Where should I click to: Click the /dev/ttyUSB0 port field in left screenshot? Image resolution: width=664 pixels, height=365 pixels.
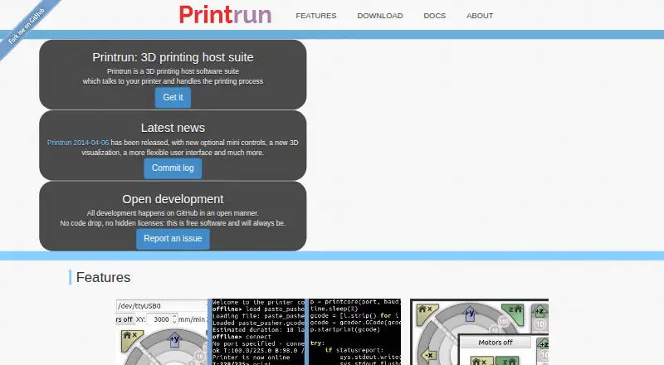(162, 306)
